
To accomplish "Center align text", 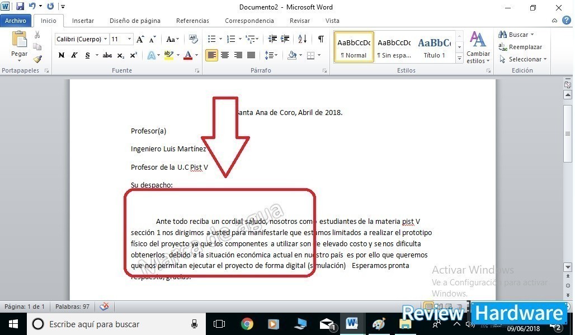I will point(225,55).
